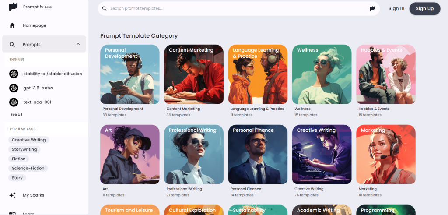Click the stability-ai/stable-diffusion engine icon
Screen dimensions: 448x215
tap(14, 74)
